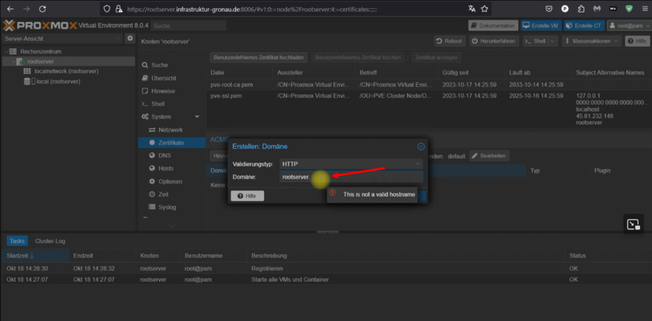Close the Erstellen: Domäne dialog
This screenshot has width=652, height=321.
coord(421,146)
